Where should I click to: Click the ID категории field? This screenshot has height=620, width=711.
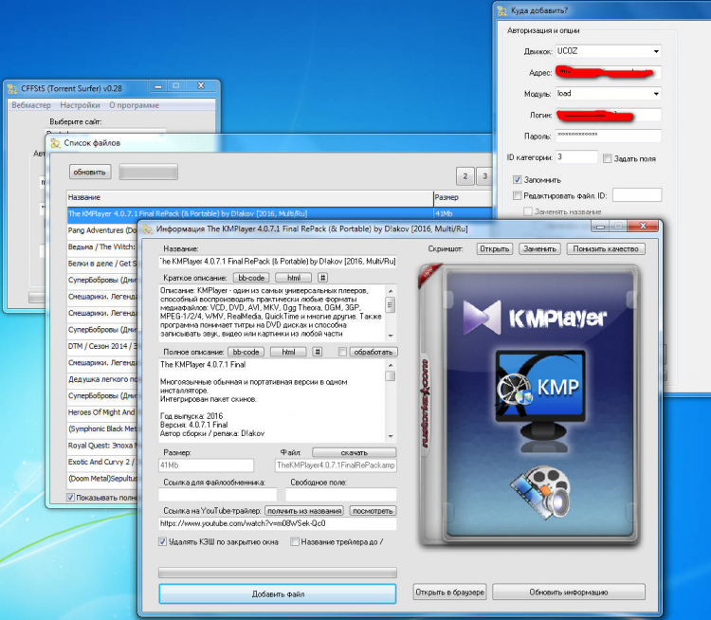576,157
